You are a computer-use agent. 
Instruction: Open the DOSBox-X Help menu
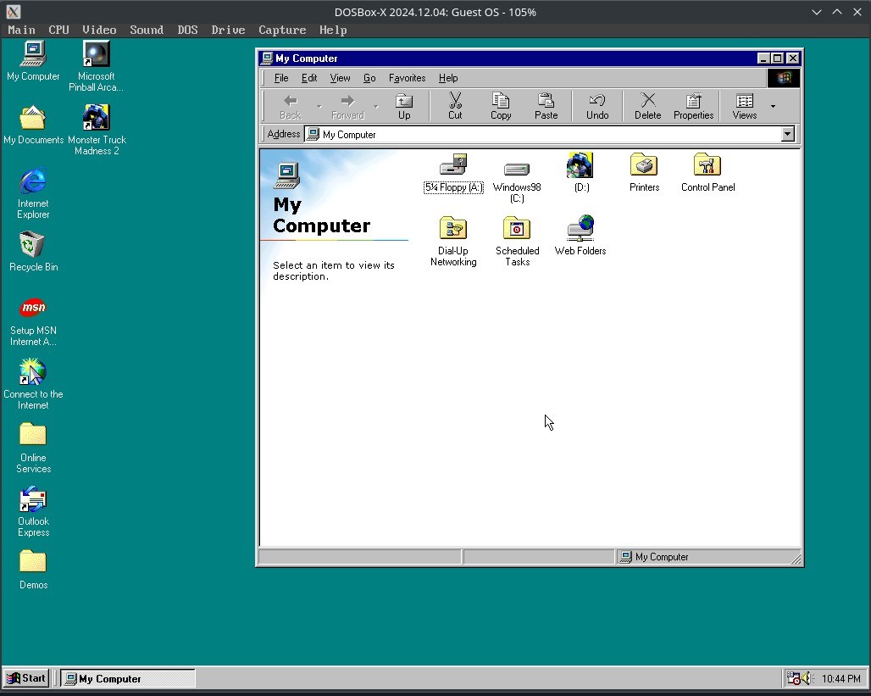333,30
